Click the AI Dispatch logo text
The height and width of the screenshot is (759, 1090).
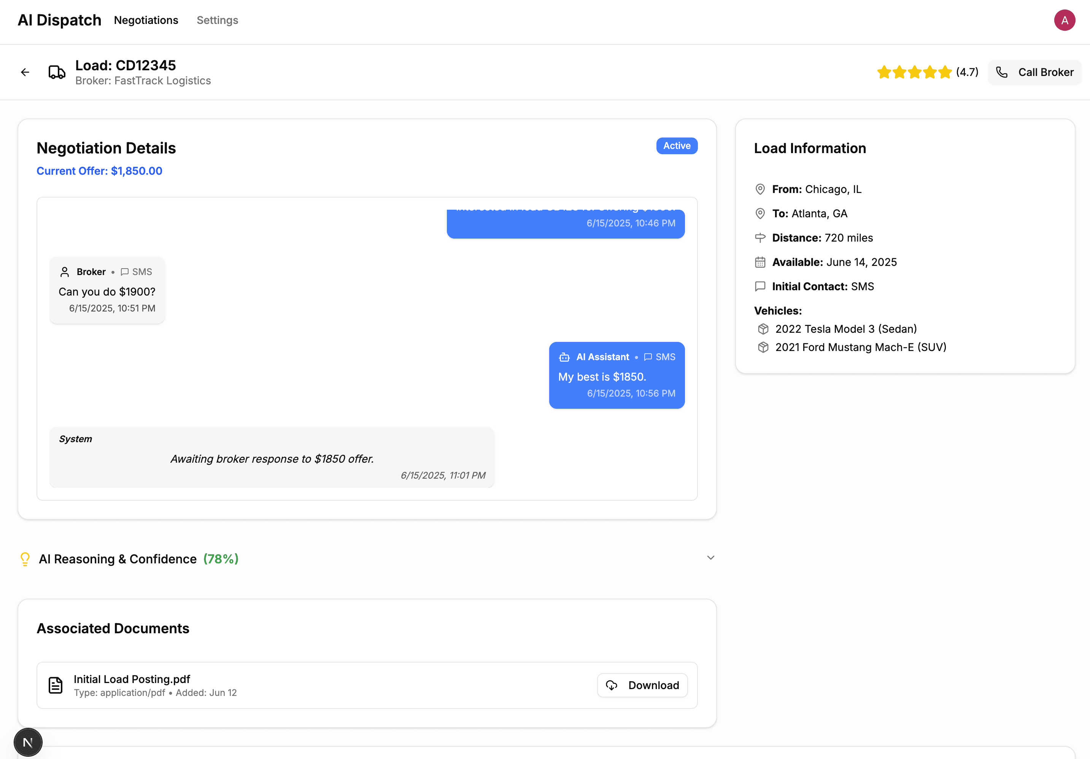59,21
